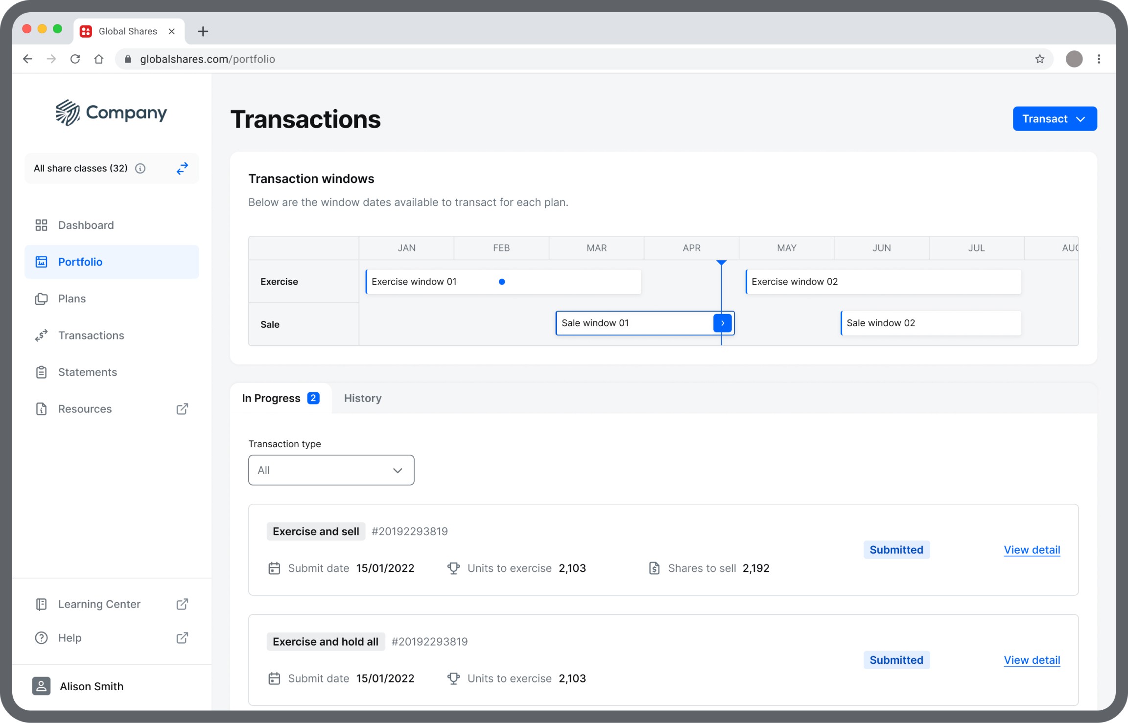The height and width of the screenshot is (723, 1128).
Task: Bookmark page with star icon
Action: (1039, 59)
